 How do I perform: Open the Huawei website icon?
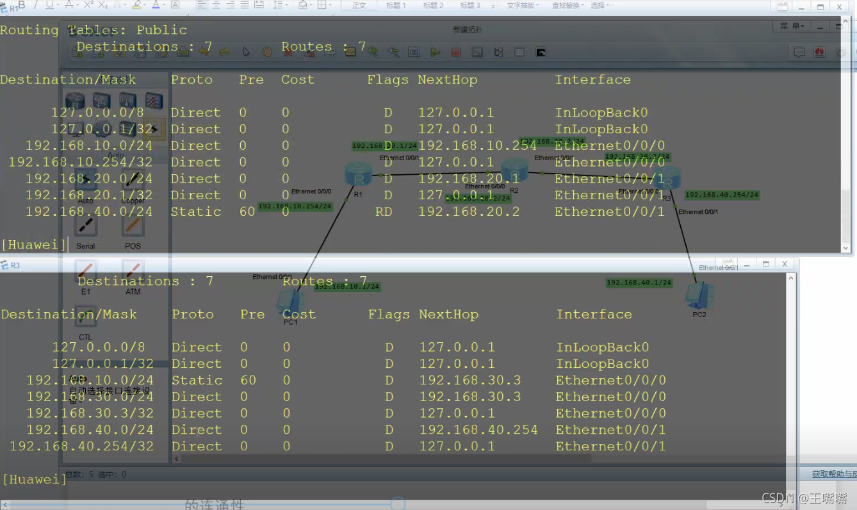coord(820,53)
